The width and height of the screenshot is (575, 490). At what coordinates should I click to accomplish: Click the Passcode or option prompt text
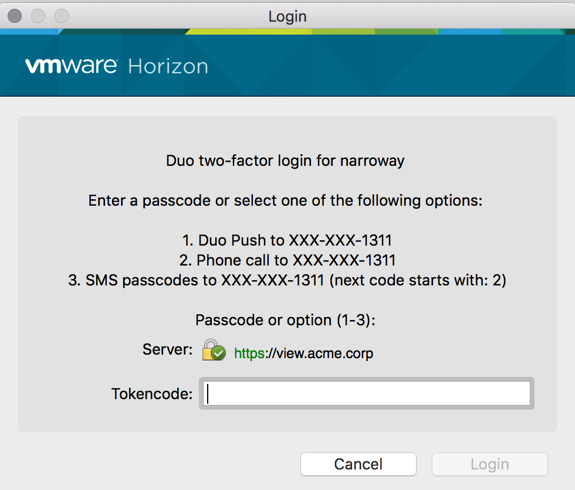point(286,320)
